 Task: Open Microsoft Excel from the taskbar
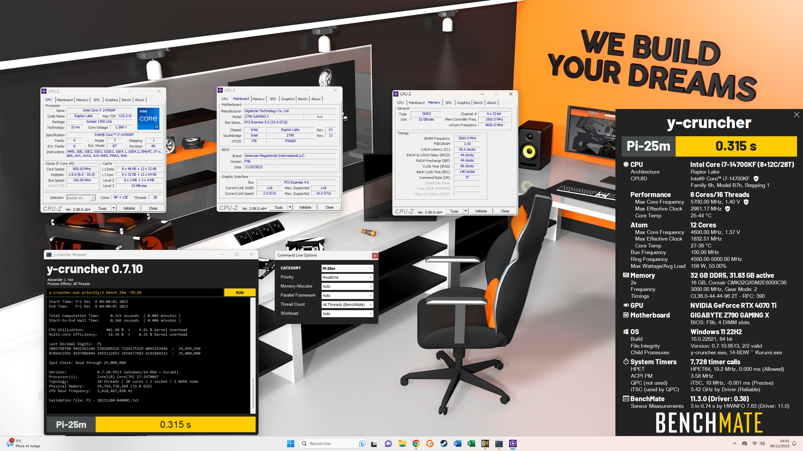[x=471, y=443]
